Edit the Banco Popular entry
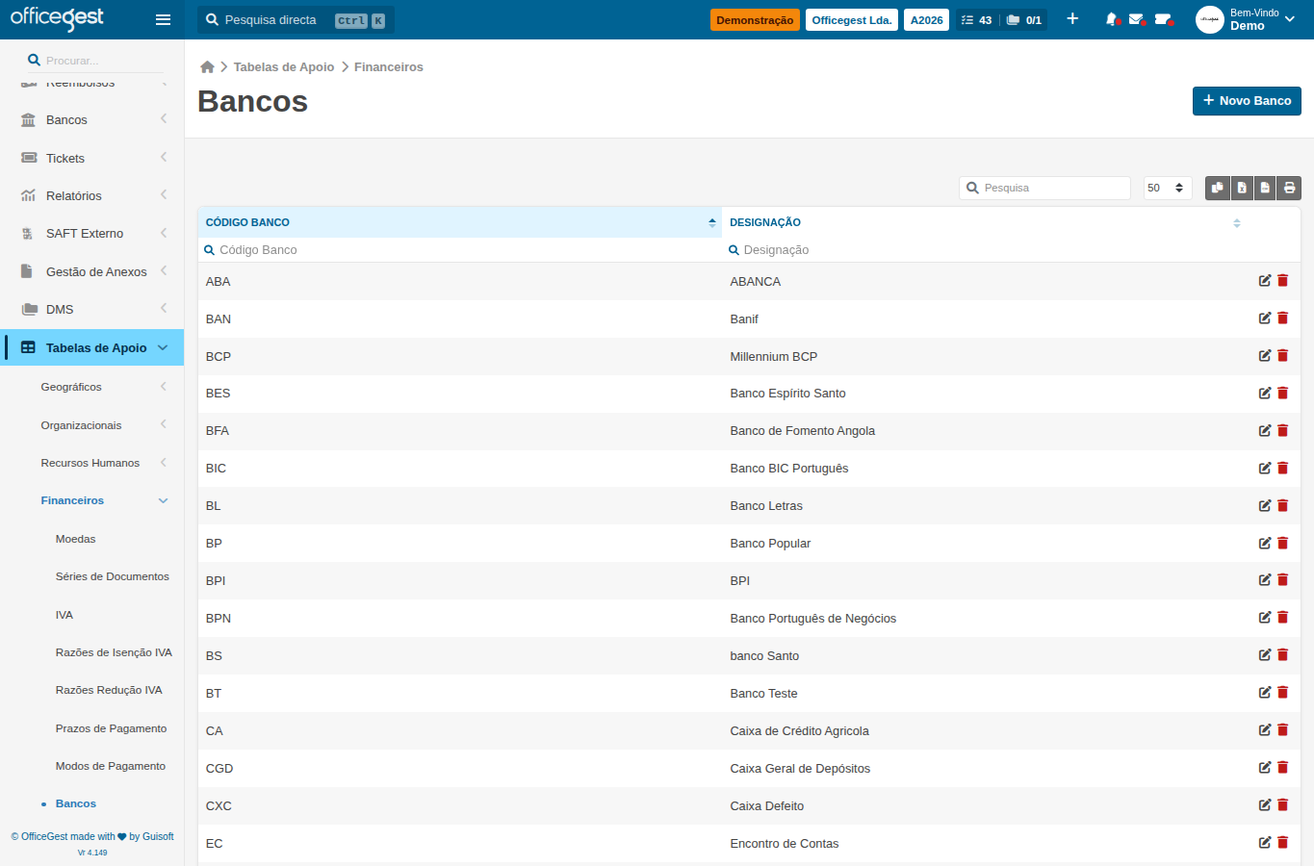The height and width of the screenshot is (866, 1314). [1265, 543]
